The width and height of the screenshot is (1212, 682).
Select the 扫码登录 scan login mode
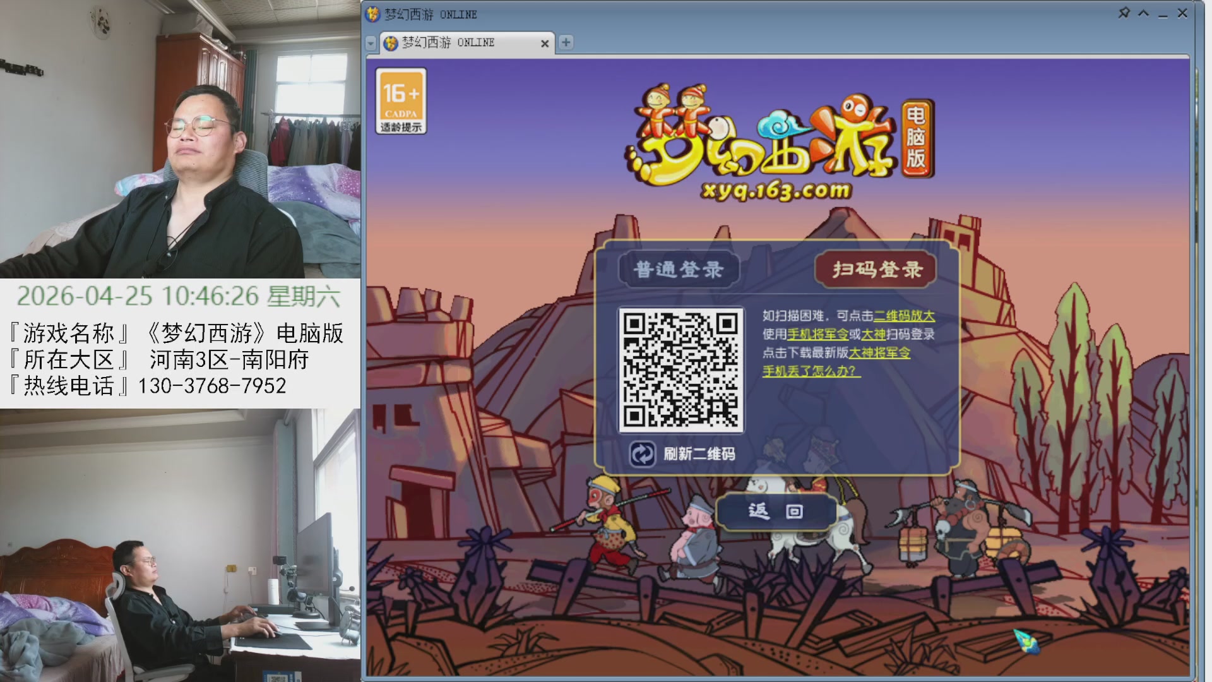(x=876, y=268)
